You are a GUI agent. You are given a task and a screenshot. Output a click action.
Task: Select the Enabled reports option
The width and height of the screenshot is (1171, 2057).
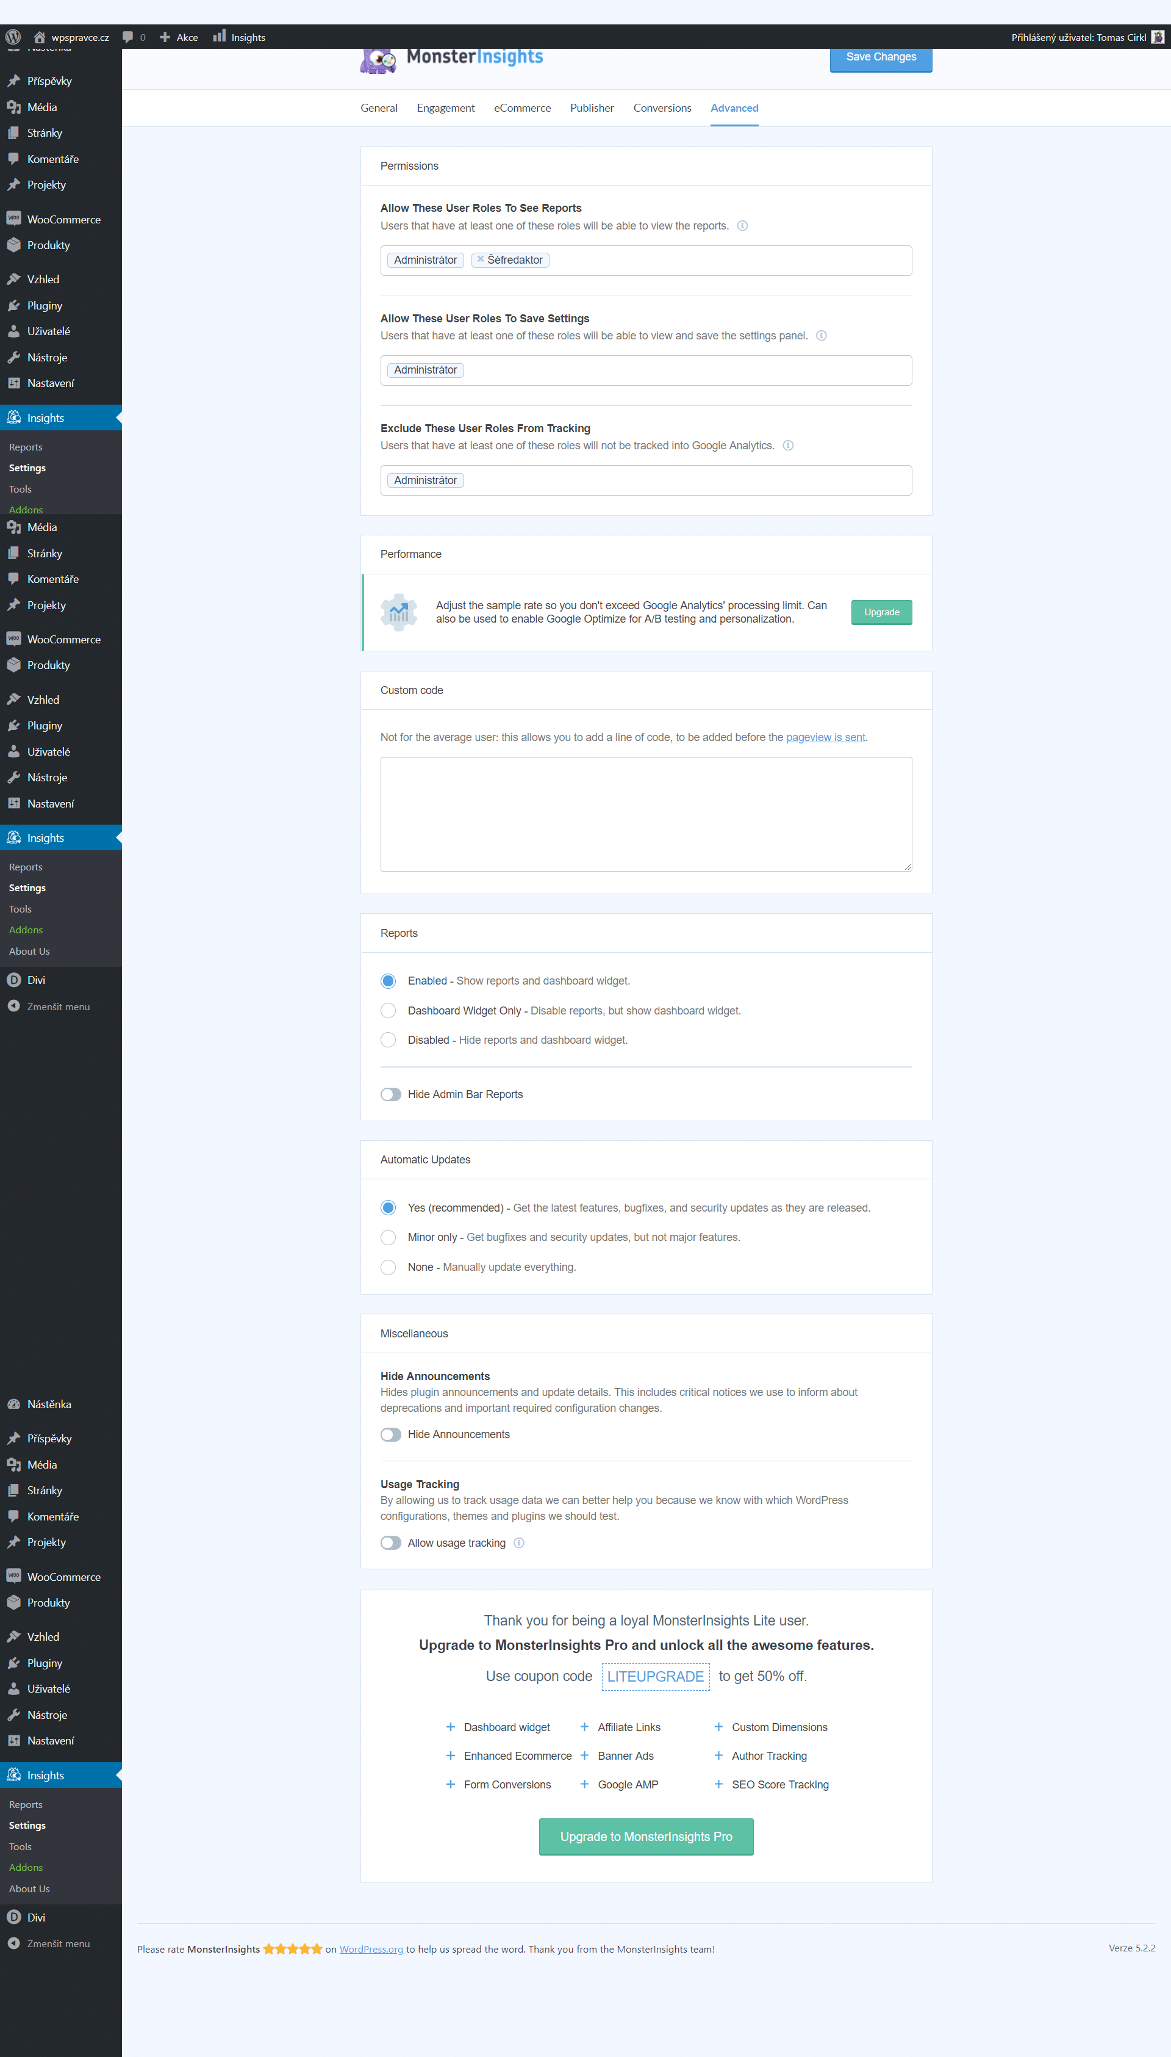pyautogui.click(x=389, y=980)
